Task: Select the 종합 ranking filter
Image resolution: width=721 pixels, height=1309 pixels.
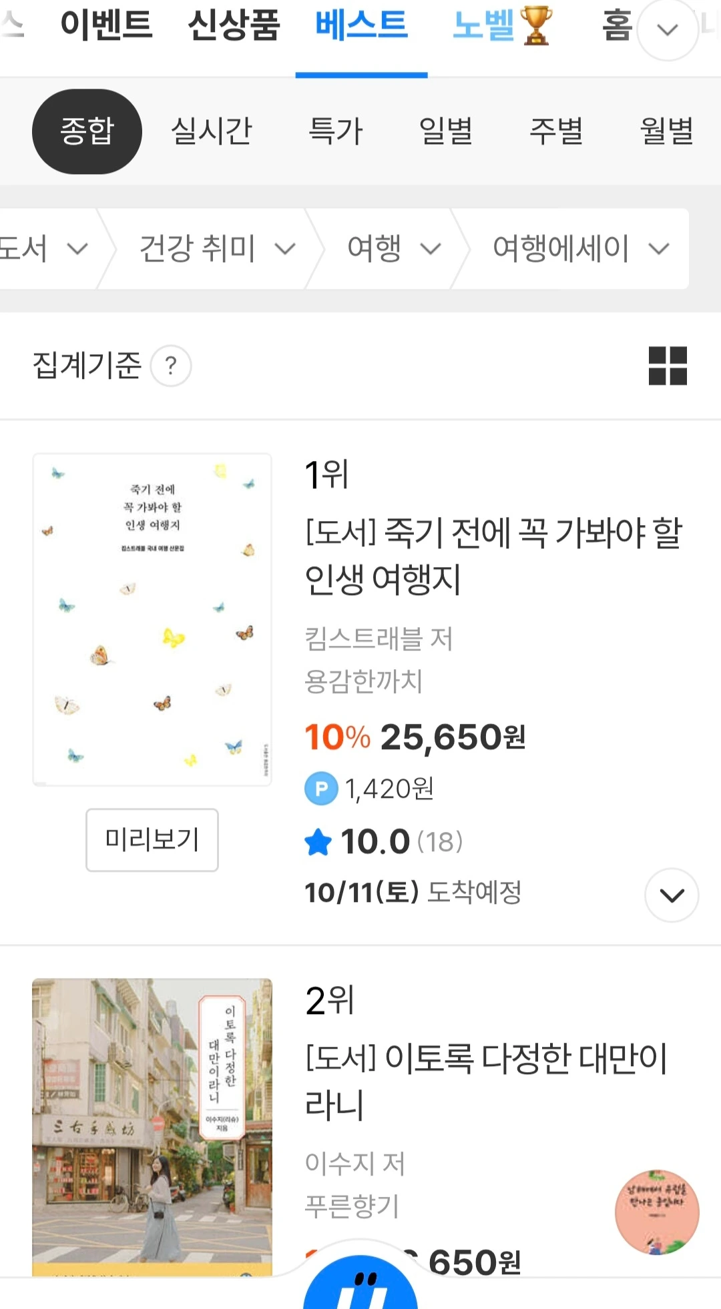Action: tap(87, 131)
